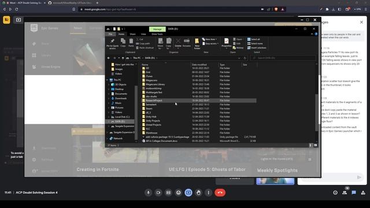Image resolution: width=370 pixels, height=208 pixels.
Task: Open the Drive Tools tab
Action: tap(157, 34)
